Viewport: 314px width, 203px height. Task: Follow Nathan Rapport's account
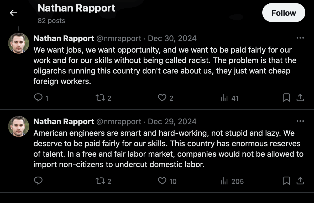(284, 13)
